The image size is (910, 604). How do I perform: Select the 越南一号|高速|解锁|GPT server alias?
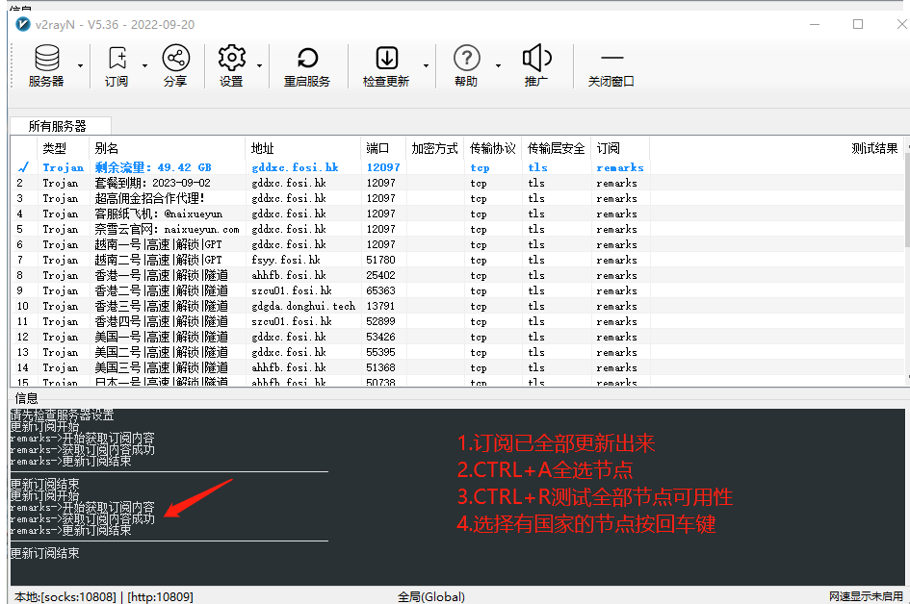(159, 244)
